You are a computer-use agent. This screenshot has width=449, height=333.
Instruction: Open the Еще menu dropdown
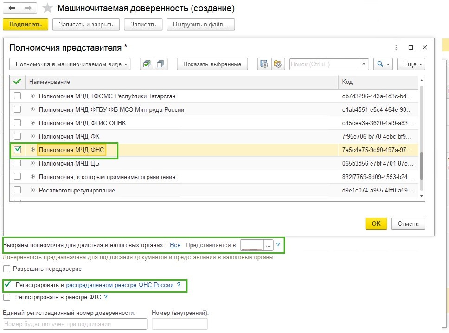click(x=411, y=64)
